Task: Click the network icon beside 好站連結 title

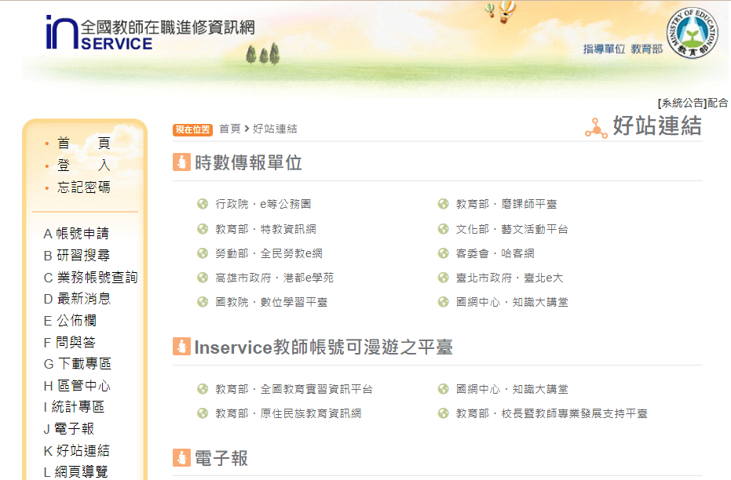Action: (x=596, y=128)
